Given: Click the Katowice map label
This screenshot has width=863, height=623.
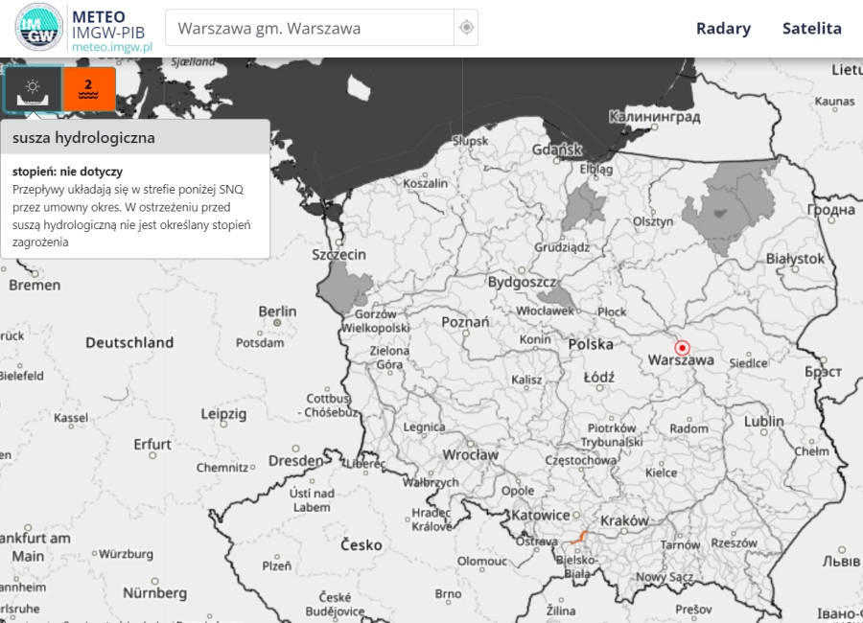Looking at the screenshot, I should tap(541, 516).
